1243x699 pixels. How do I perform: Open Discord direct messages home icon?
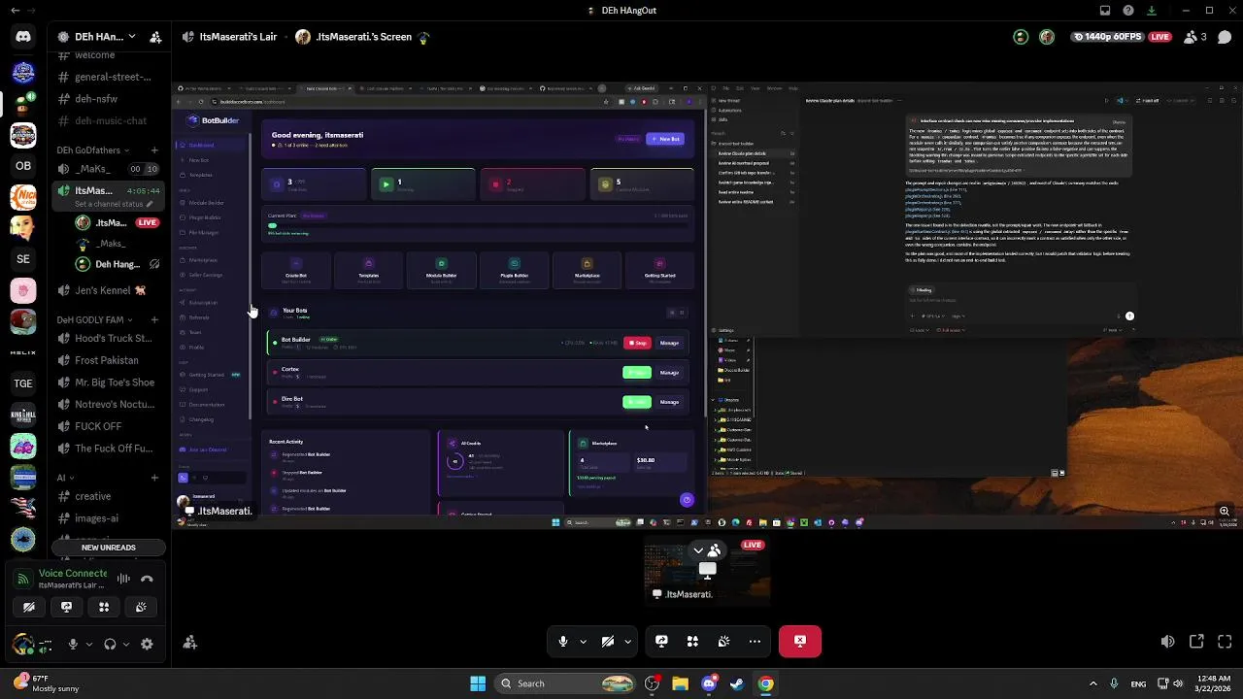23,37
